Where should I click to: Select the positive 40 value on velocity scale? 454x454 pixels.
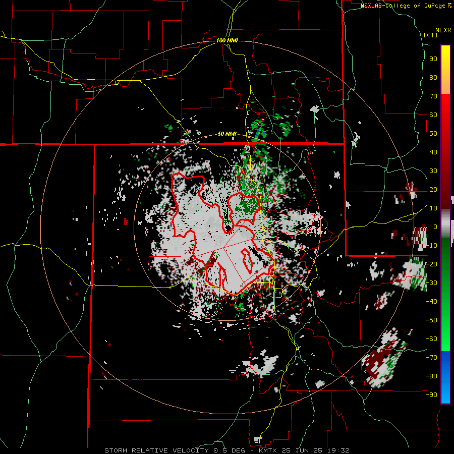pos(433,152)
